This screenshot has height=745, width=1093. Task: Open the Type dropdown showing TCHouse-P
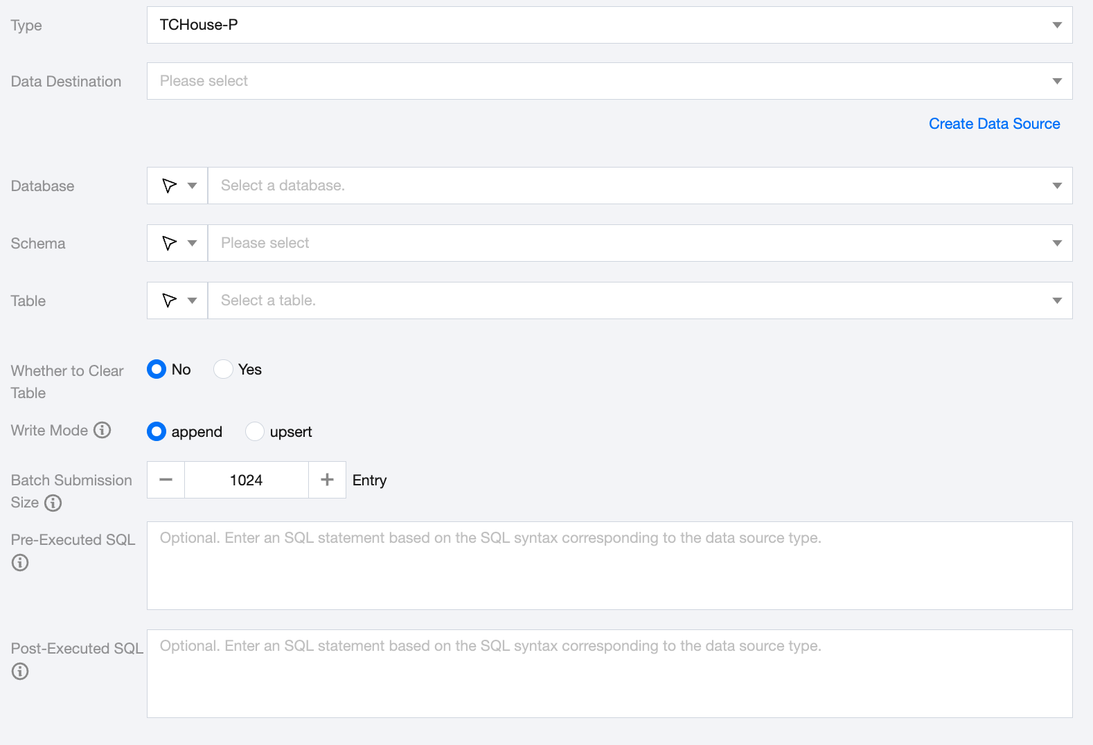609,25
